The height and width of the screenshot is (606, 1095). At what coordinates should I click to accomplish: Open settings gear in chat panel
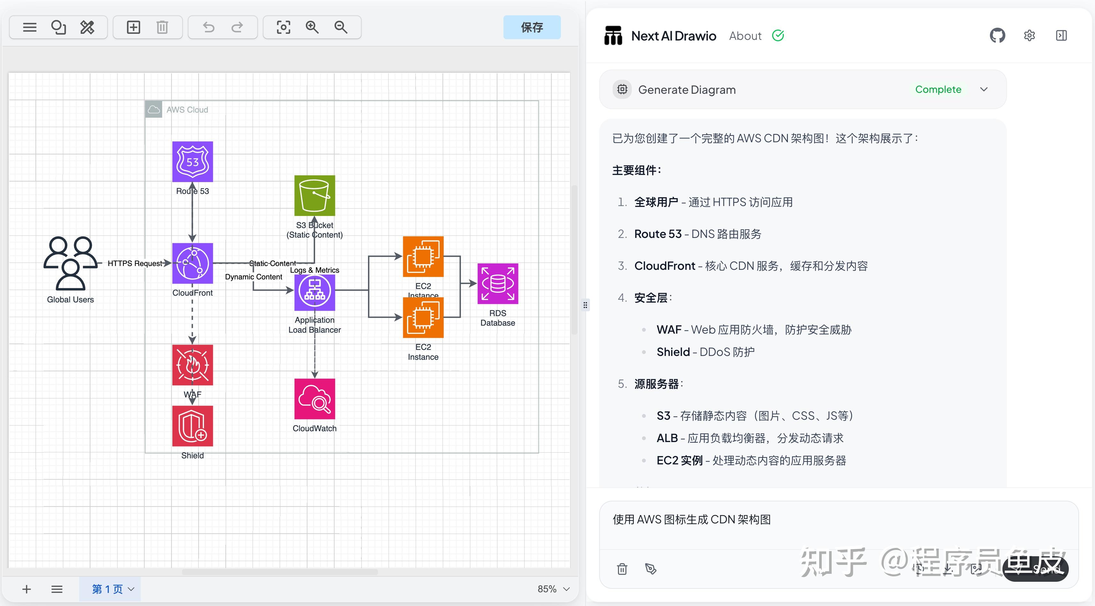(1029, 36)
